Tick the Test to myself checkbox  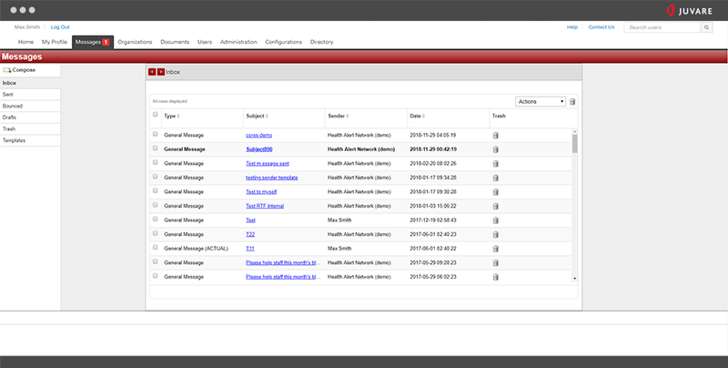coord(155,190)
